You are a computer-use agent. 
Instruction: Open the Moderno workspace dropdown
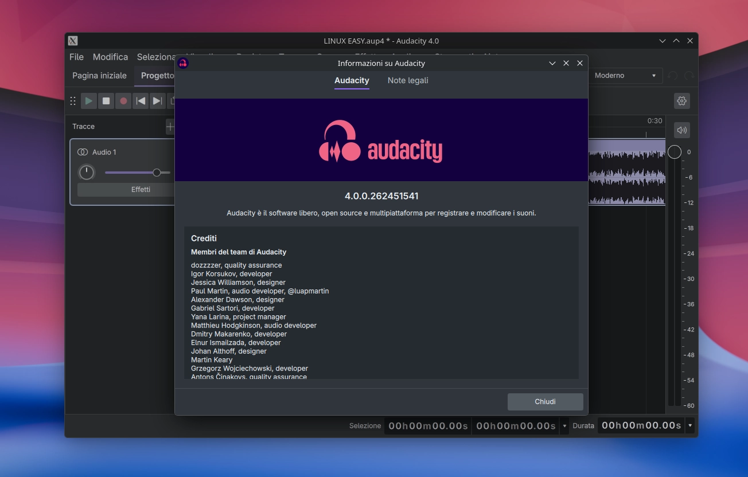pos(625,76)
